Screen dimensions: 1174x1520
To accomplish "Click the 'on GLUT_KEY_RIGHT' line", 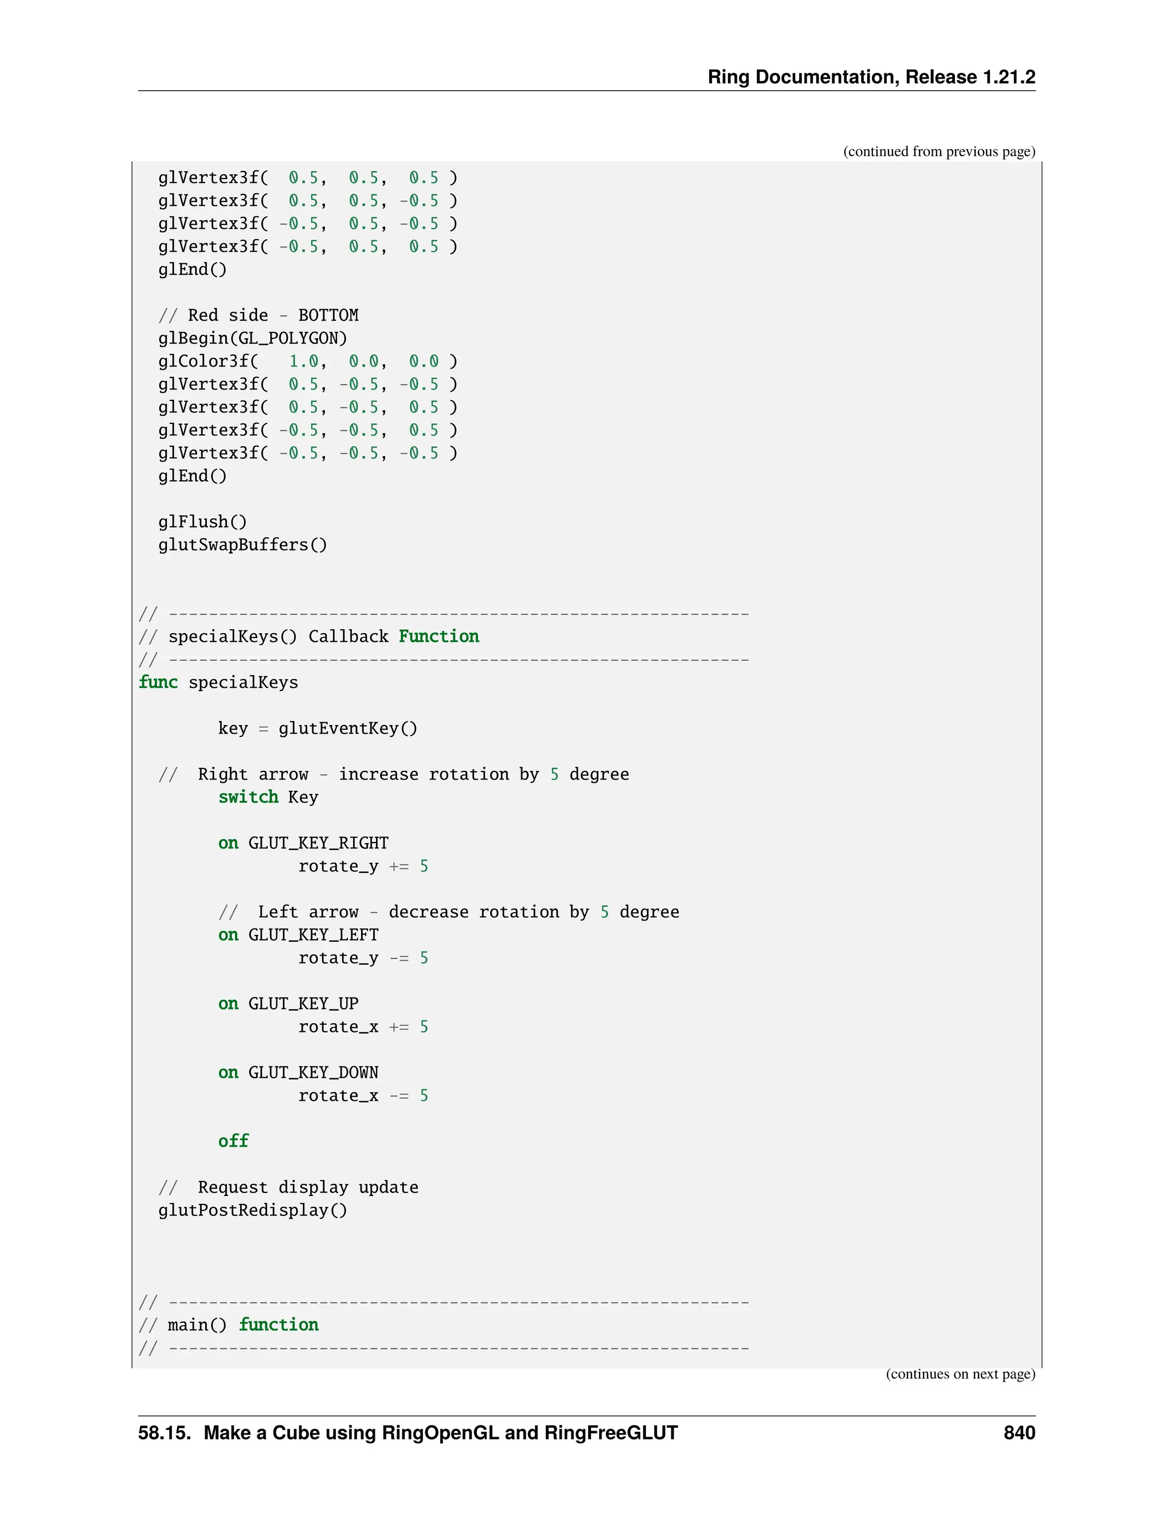I will pos(303,843).
